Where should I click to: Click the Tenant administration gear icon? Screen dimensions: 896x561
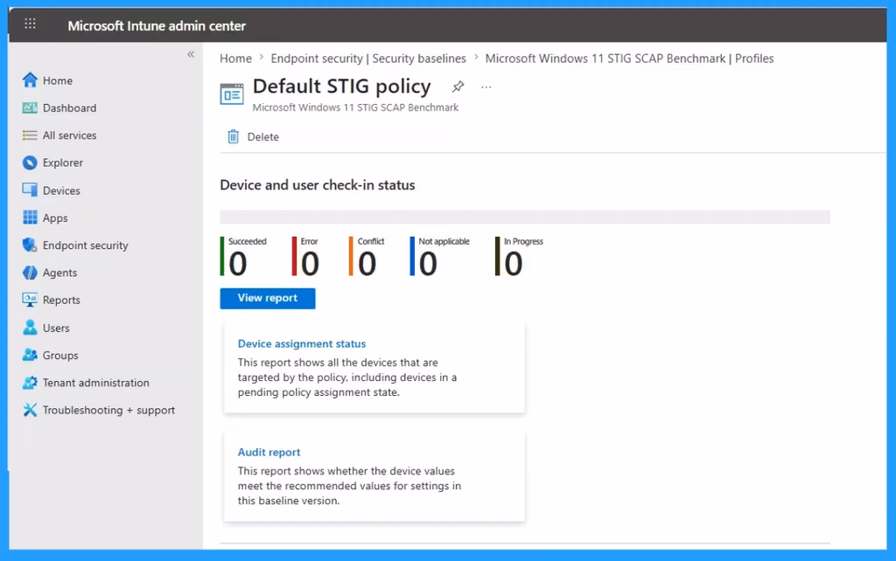(30, 383)
